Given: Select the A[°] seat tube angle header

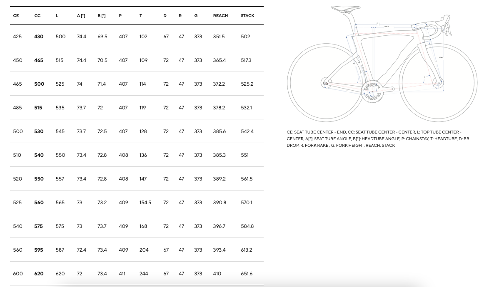Looking at the screenshot, I should point(81,16).
